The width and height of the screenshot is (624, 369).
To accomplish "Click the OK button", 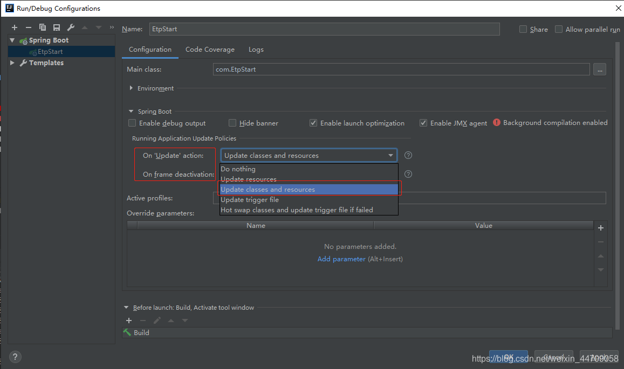I will [x=508, y=356].
